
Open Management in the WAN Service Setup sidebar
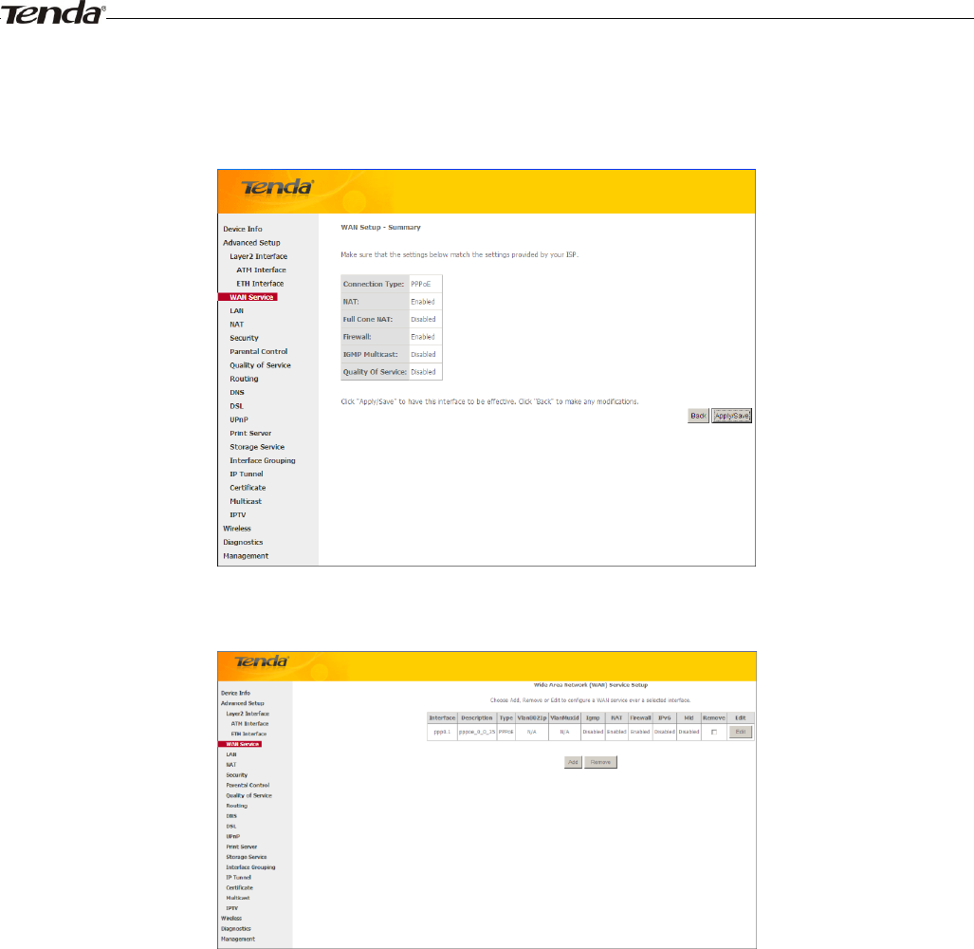[x=238, y=940]
